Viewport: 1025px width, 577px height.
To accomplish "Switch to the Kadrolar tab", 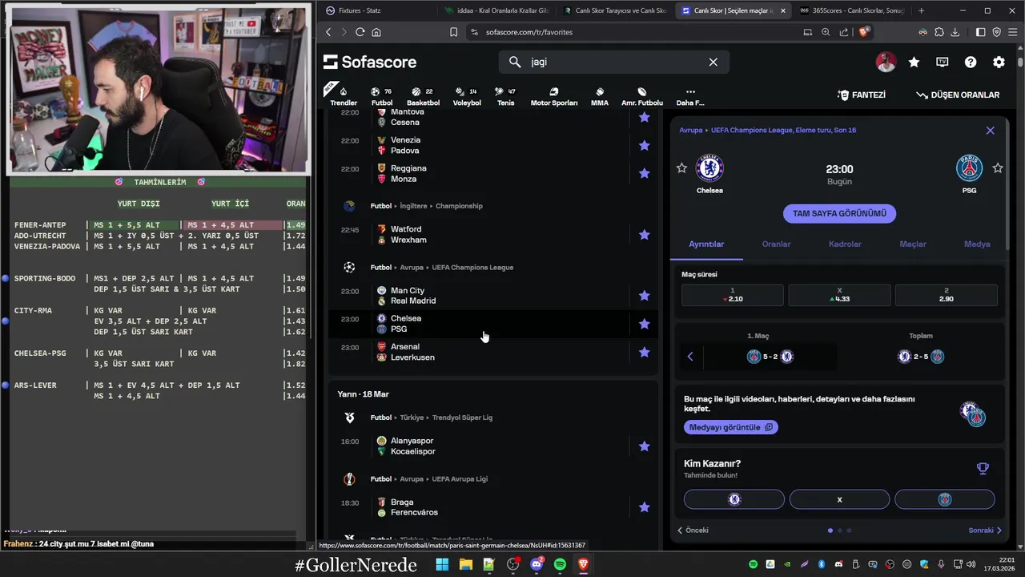I will [845, 244].
